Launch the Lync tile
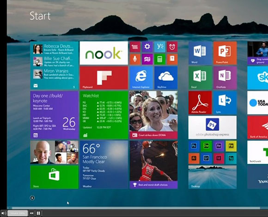The height and width of the screenshot is (217, 268). click(x=225, y=102)
